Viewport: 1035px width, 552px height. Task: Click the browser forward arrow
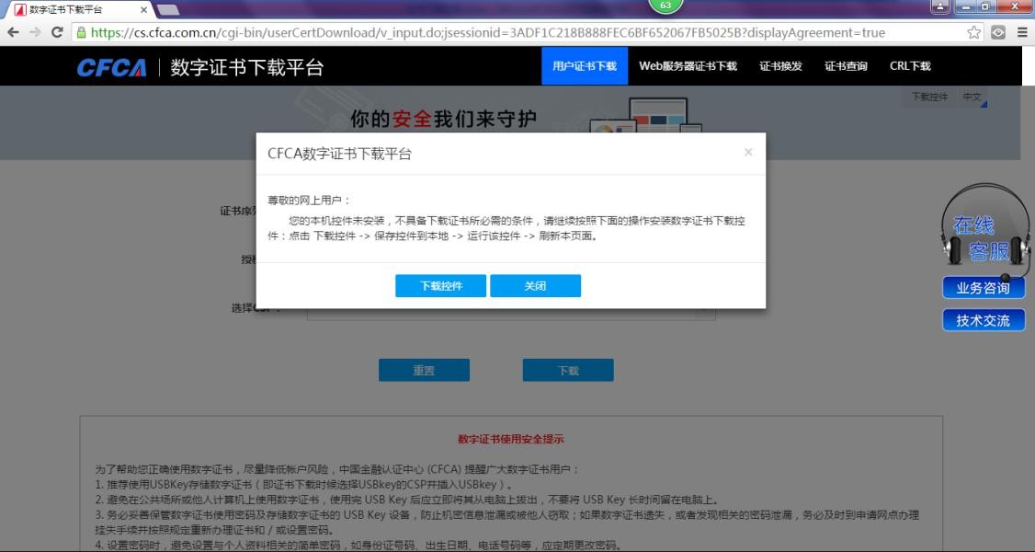click(35, 32)
